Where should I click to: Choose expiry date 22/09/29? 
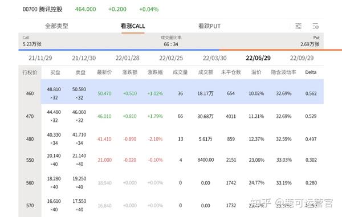point(302,58)
